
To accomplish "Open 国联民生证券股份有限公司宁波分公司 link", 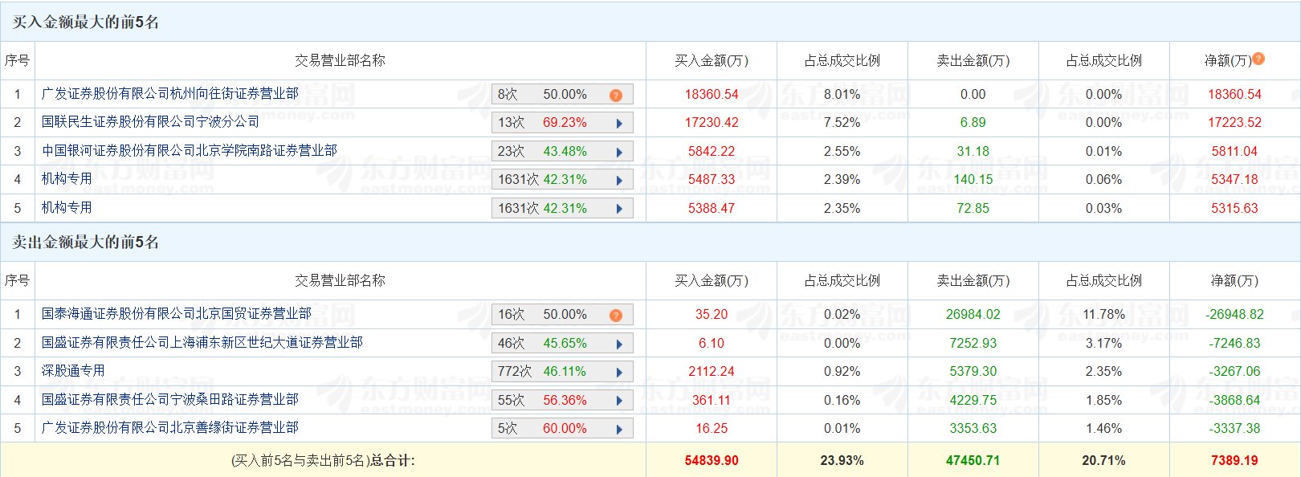I will 150,122.
